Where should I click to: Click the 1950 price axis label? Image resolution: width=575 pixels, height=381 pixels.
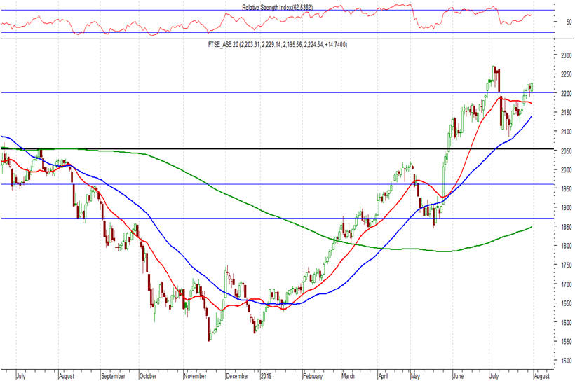pos(566,188)
